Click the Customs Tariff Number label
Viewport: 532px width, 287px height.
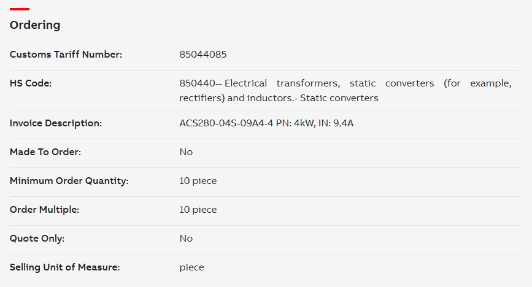66,55
